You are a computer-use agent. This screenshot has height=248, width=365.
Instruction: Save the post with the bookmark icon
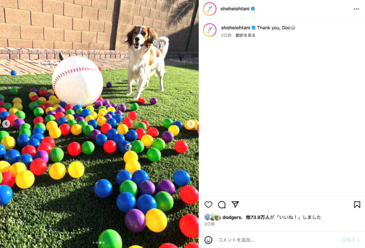(x=357, y=205)
